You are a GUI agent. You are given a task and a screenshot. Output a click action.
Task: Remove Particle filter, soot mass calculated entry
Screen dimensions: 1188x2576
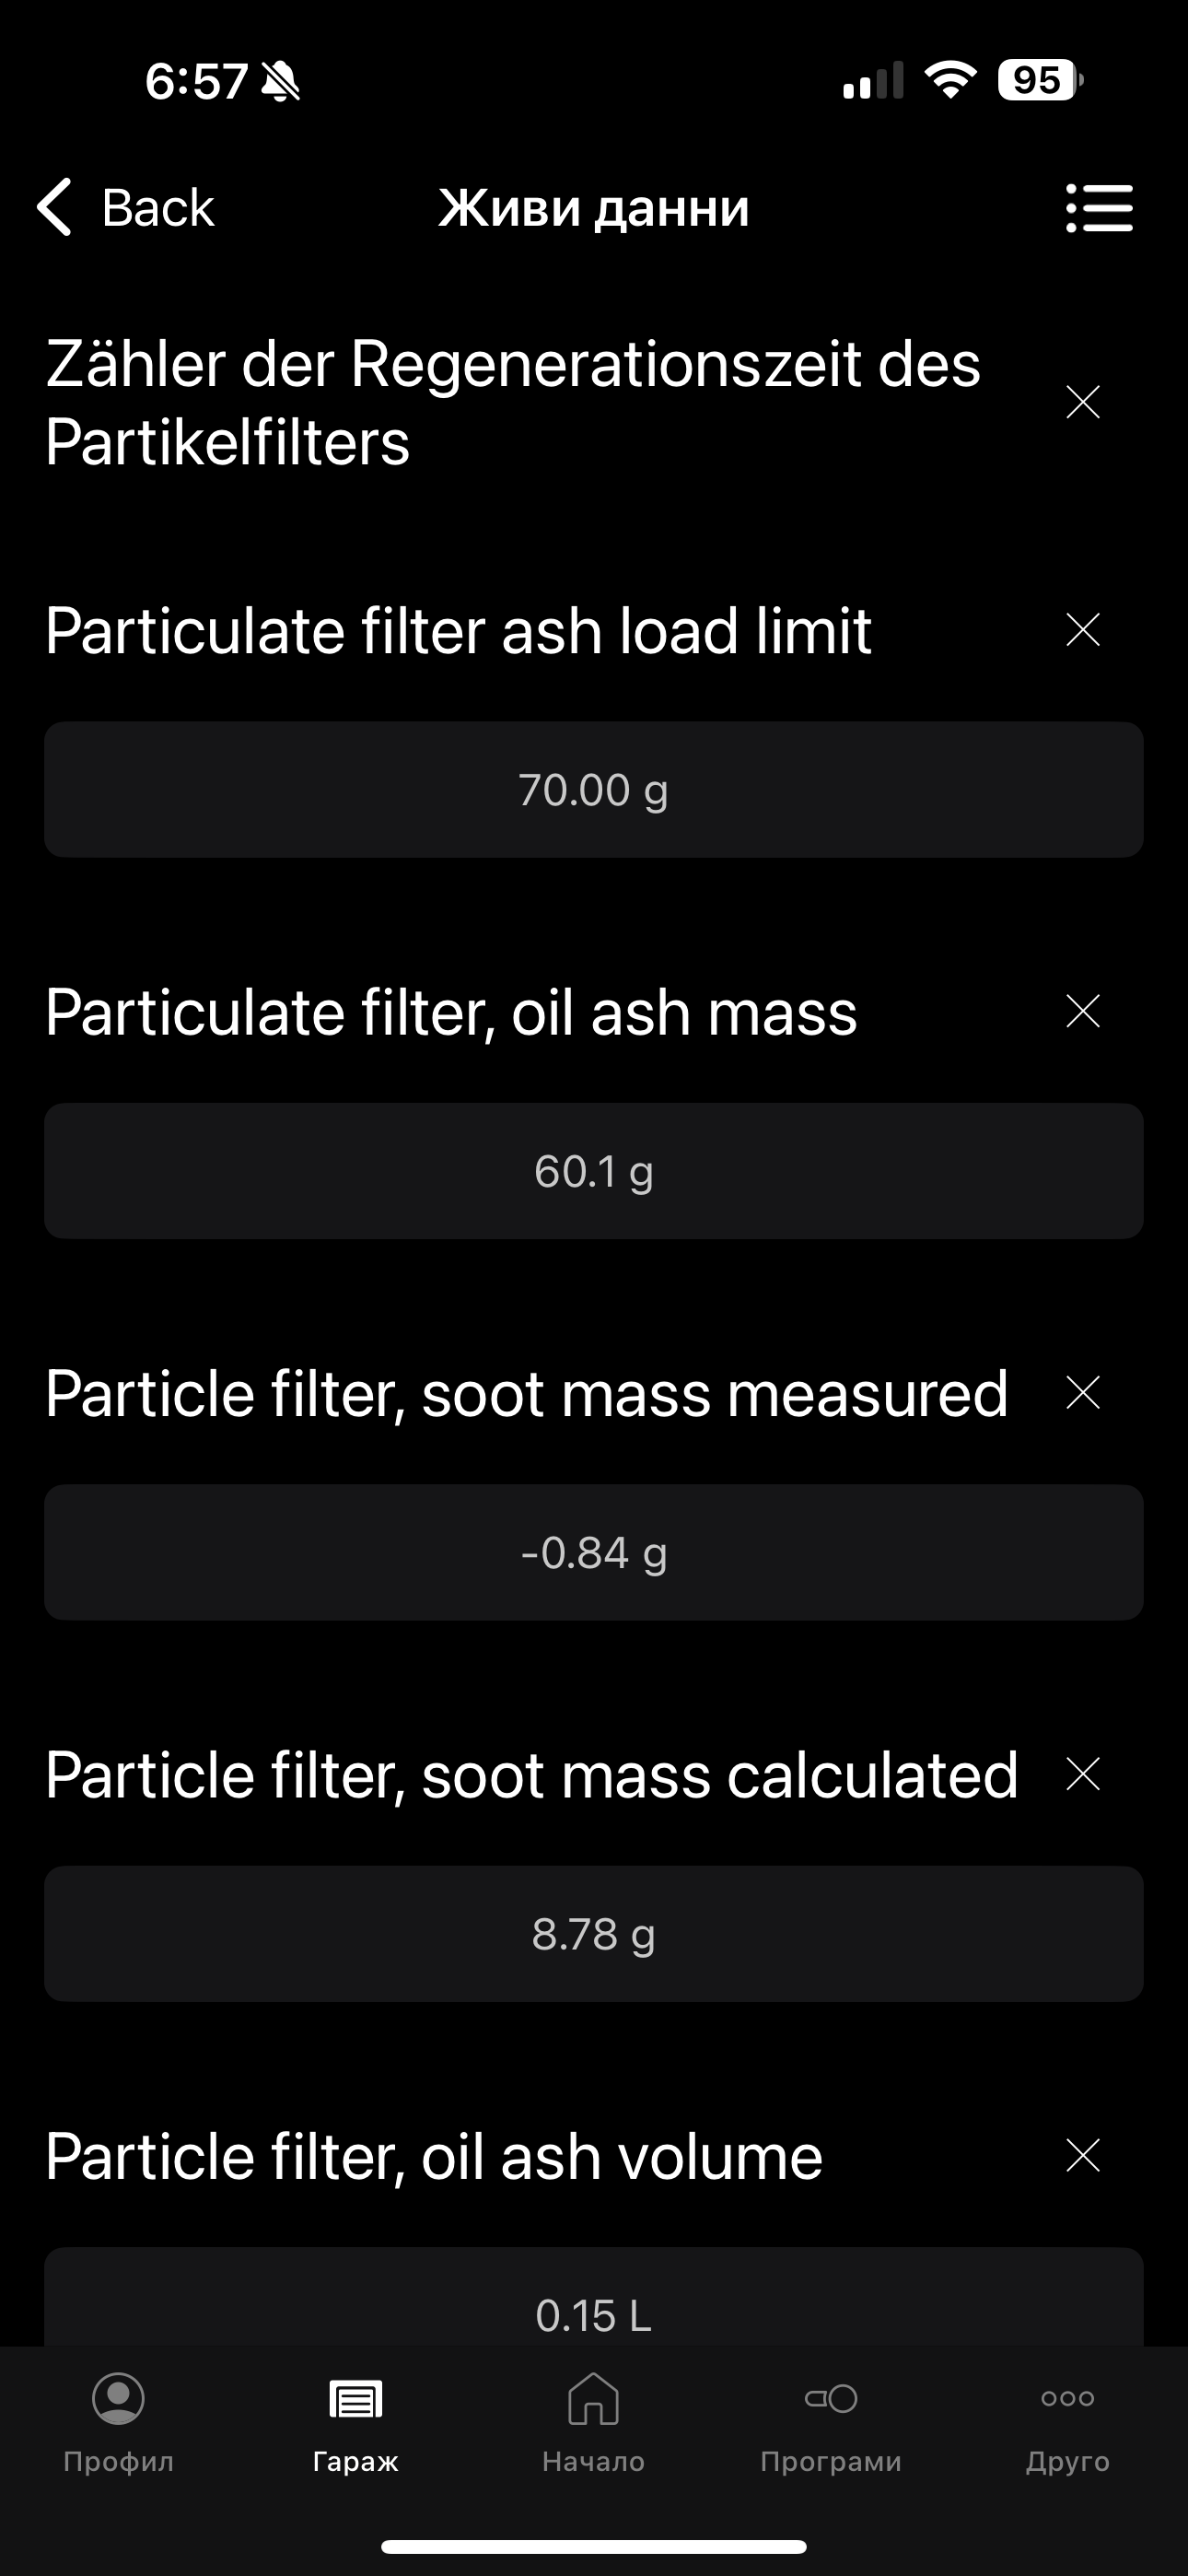[1082, 1774]
